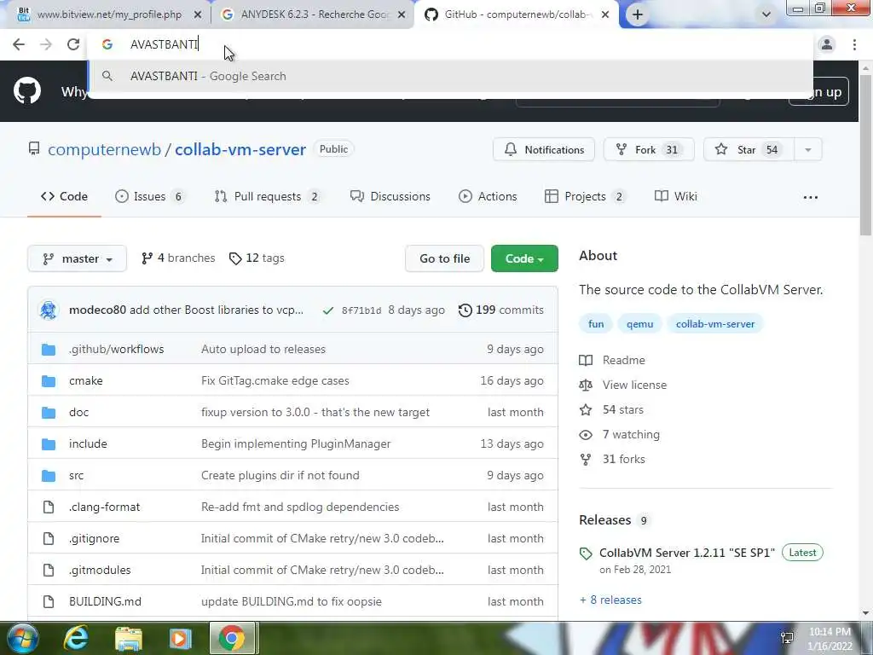Click the address bar text AVASTBANTI
The width and height of the screenshot is (873, 655).
[164, 44]
